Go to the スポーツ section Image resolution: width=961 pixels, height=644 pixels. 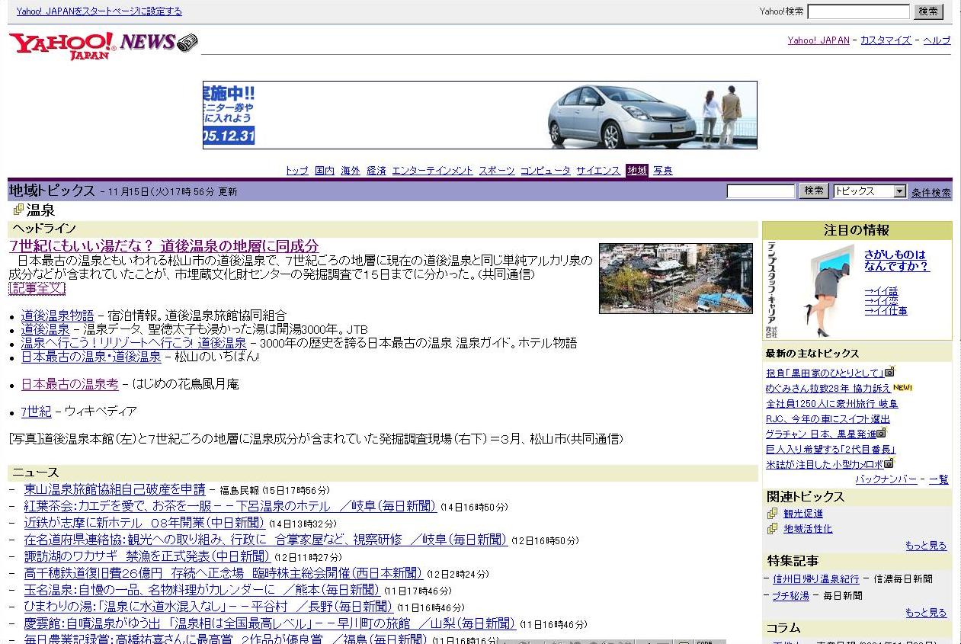coord(497,171)
